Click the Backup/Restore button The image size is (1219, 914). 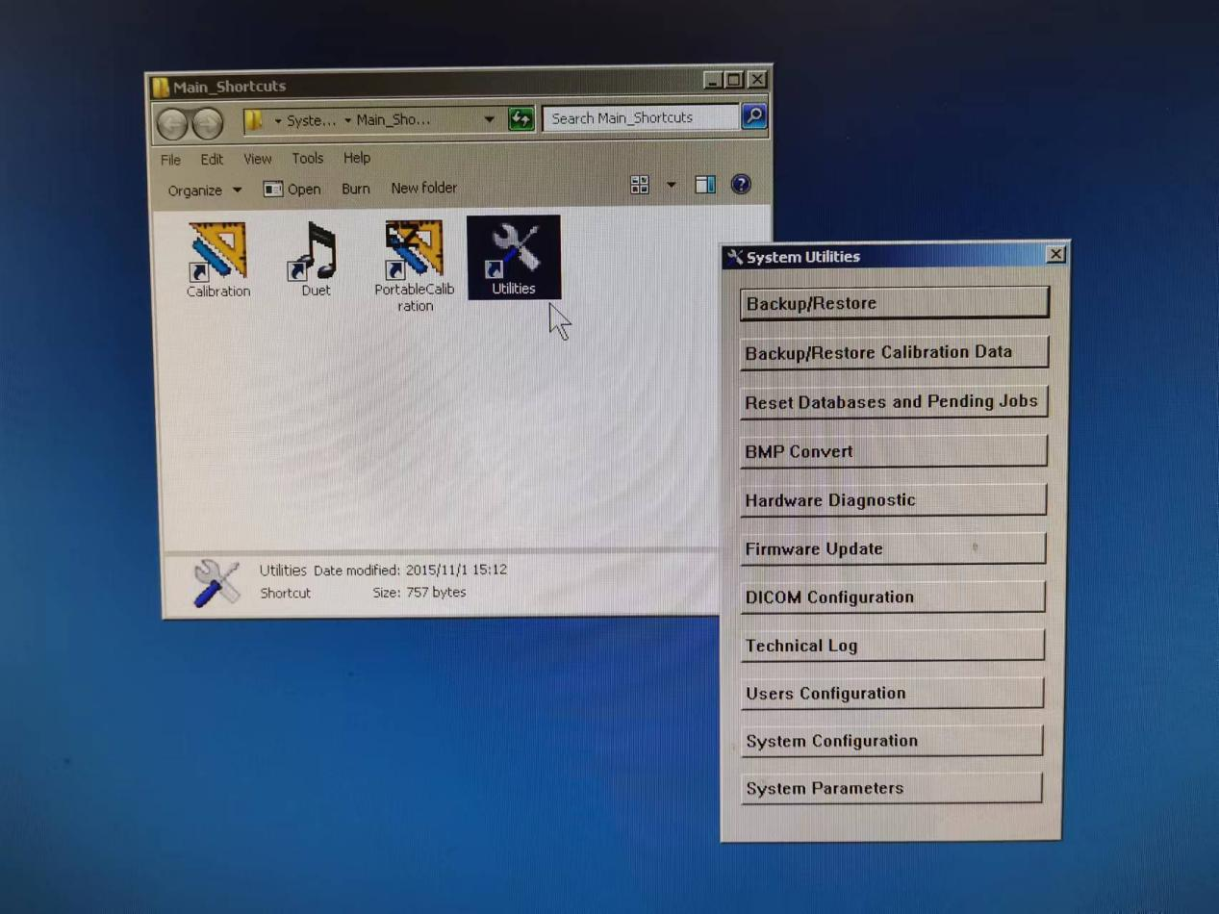coord(894,303)
